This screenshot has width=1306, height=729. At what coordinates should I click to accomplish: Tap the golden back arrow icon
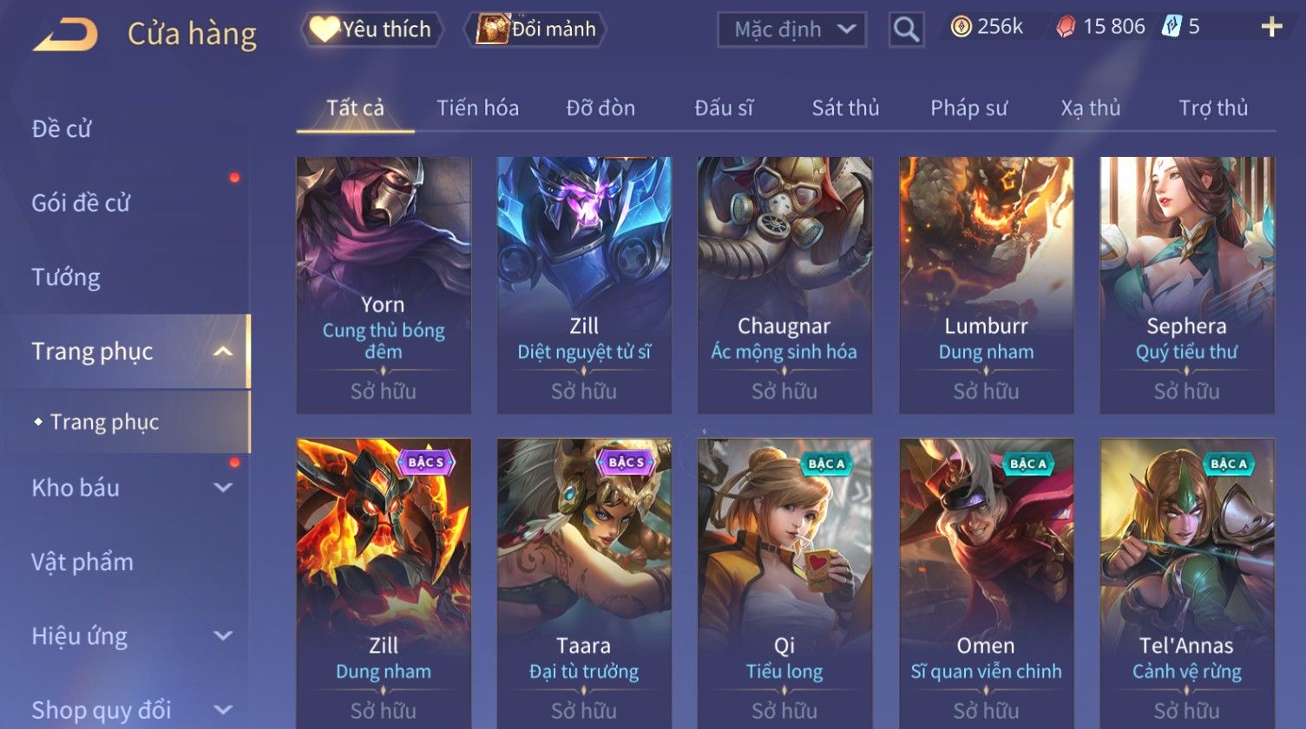(x=65, y=35)
